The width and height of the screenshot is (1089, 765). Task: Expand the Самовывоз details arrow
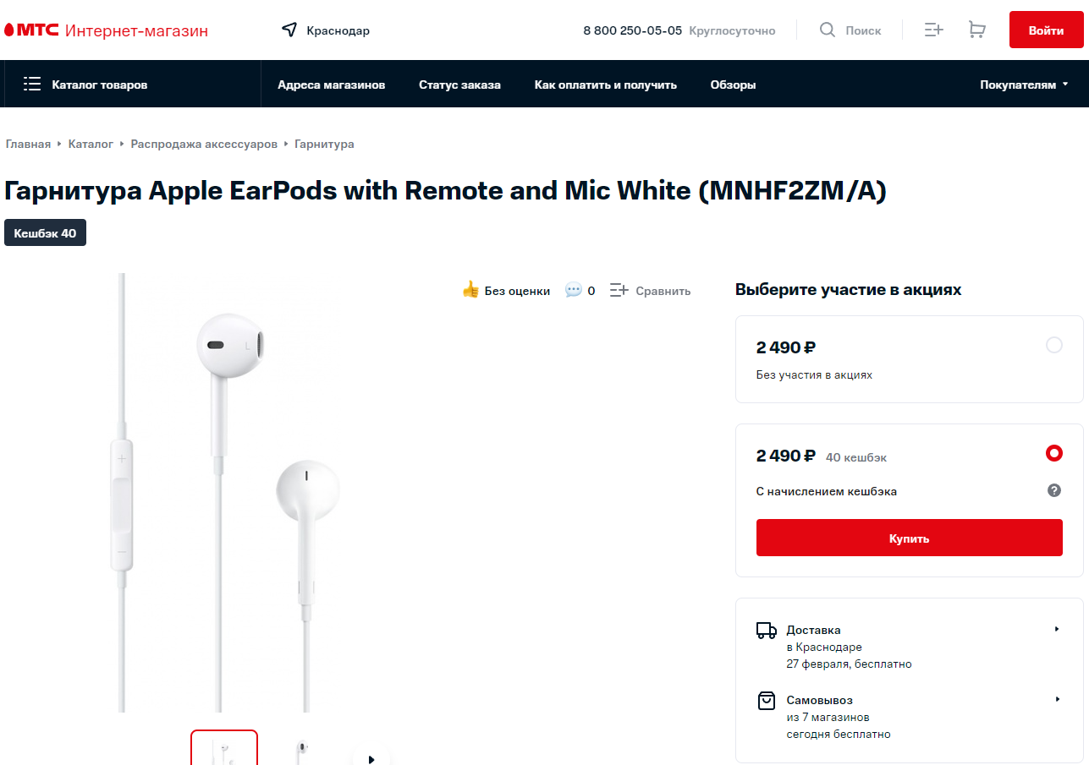[x=1057, y=699]
